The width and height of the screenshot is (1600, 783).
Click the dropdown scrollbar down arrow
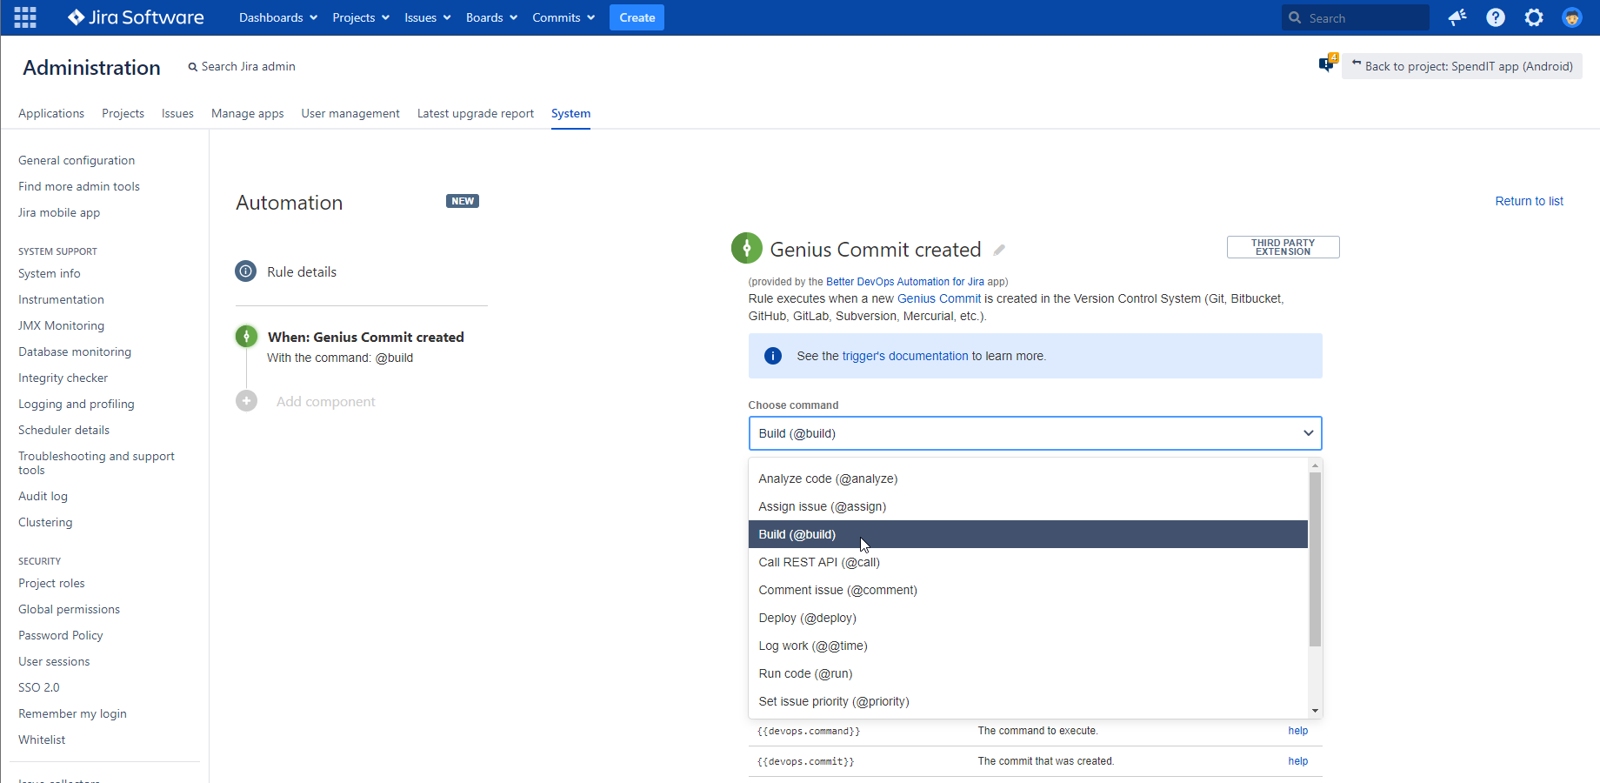[x=1315, y=711]
